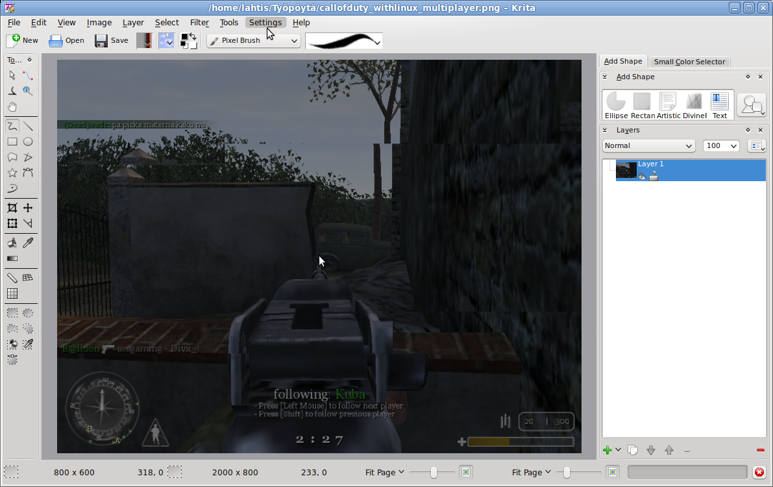773x487 pixels.
Task: Click the first Fit Page zoom slider
Action: click(433, 472)
